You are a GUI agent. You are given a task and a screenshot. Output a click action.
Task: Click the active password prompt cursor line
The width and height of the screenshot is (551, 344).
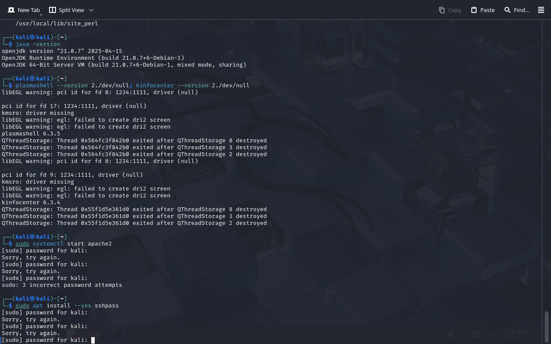(x=48, y=340)
